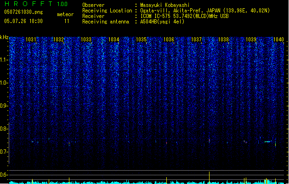289x184 pixels.
Task: Click the Receiving antenna label
Action: (x=106, y=22)
